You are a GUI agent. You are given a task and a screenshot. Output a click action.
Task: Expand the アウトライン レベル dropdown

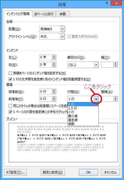pyautogui.click(x=62, y=37)
